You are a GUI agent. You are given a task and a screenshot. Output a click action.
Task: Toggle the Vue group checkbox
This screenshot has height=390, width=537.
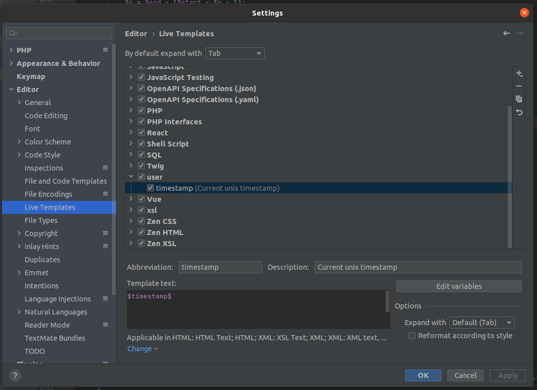tap(141, 199)
